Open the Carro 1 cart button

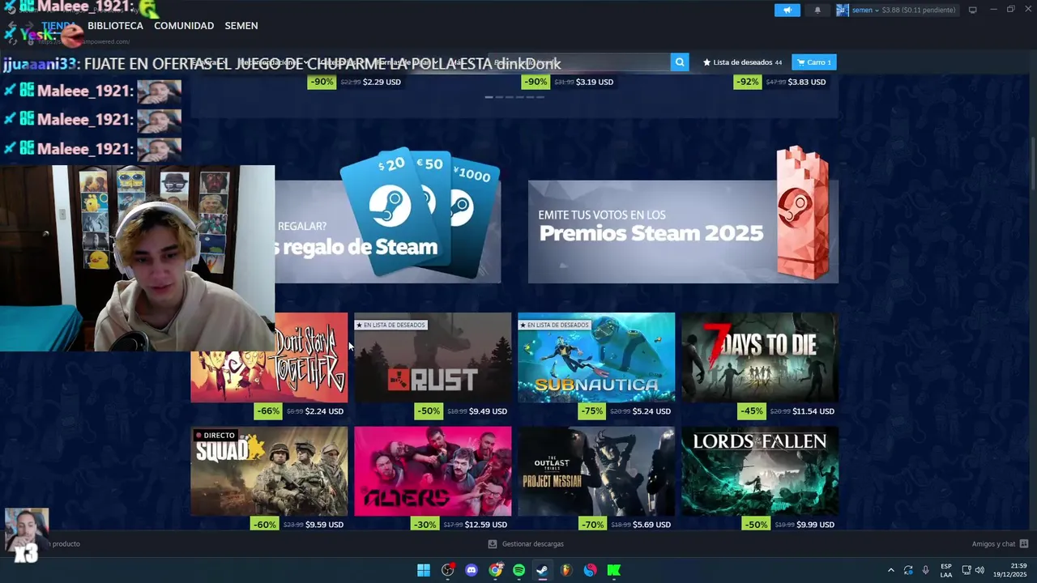[814, 62]
